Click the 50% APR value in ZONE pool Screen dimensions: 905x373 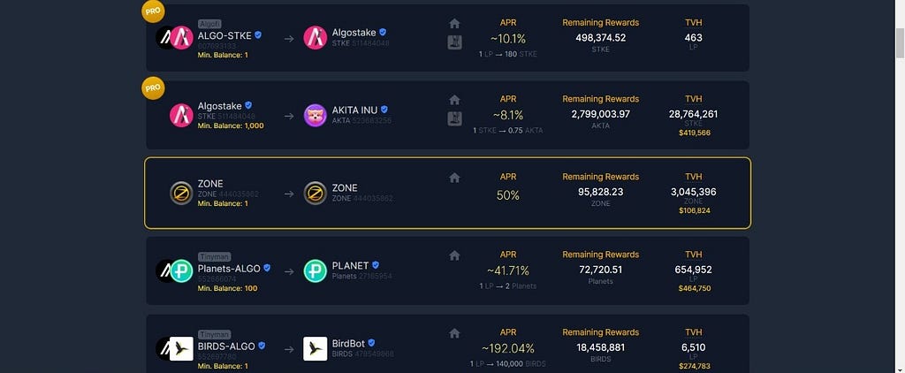pyautogui.click(x=508, y=195)
